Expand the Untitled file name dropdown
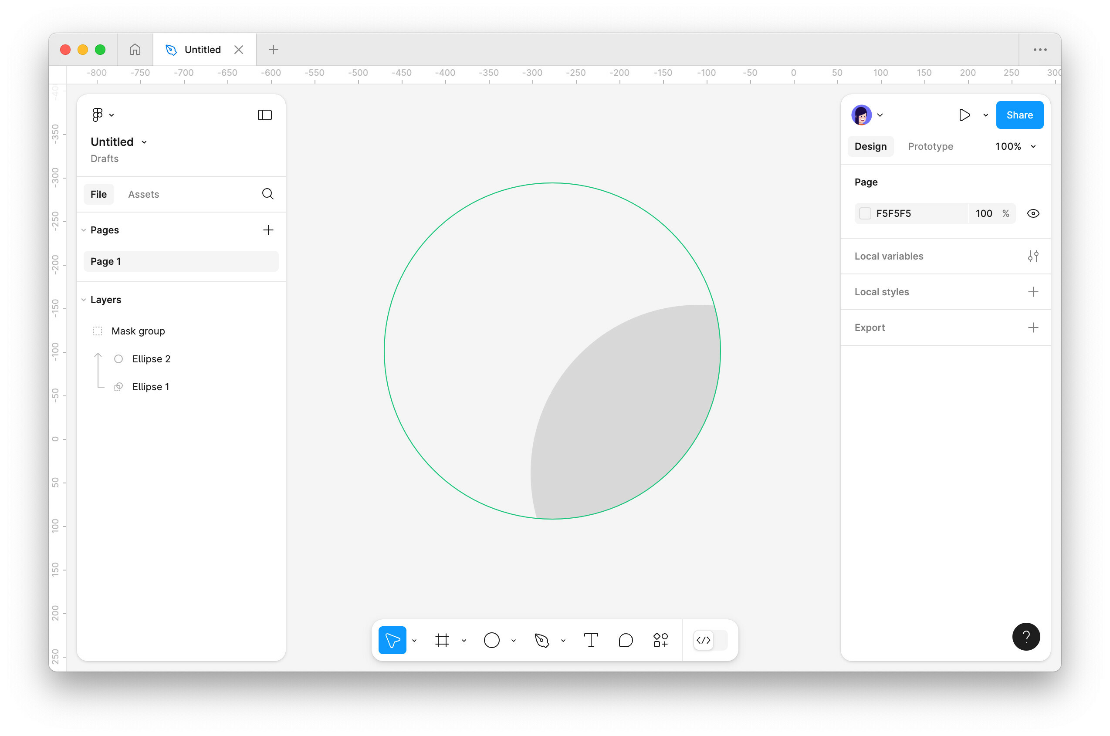The height and width of the screenshot is (736, 1110). click(144, 142)
